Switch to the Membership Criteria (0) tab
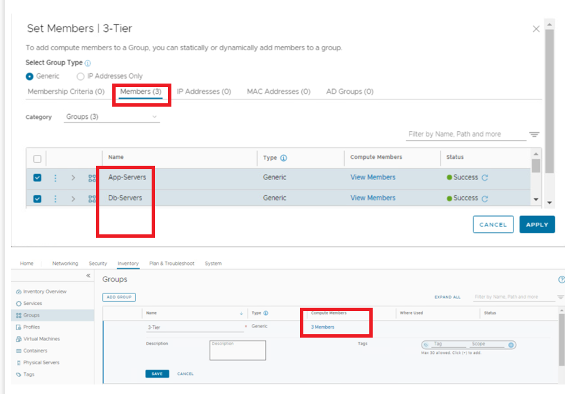574x394 pixels. click(66, 92)
